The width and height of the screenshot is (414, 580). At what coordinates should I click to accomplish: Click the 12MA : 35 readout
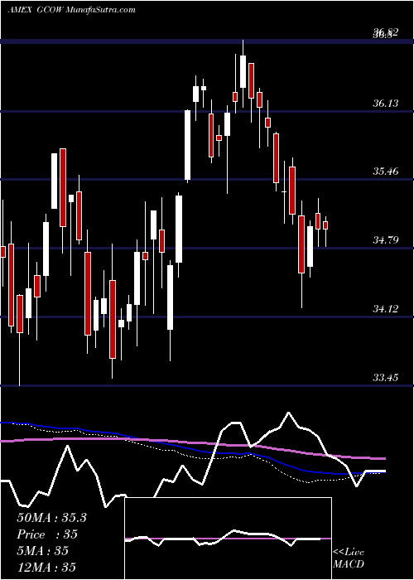(46, 567)
